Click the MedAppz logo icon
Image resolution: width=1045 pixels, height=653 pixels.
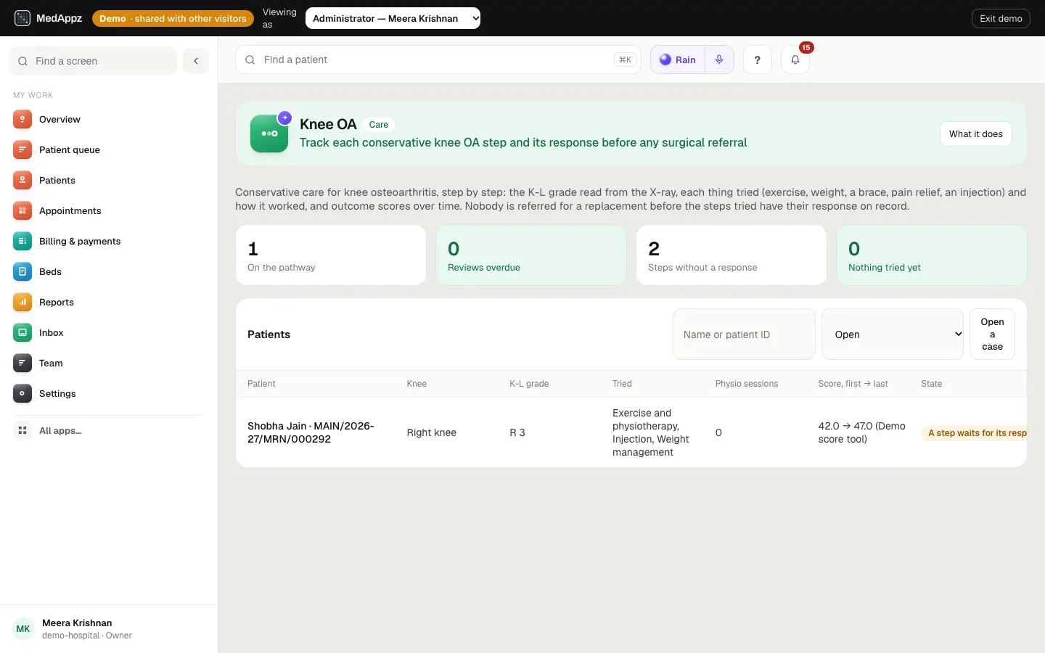[x=22, y=18]
